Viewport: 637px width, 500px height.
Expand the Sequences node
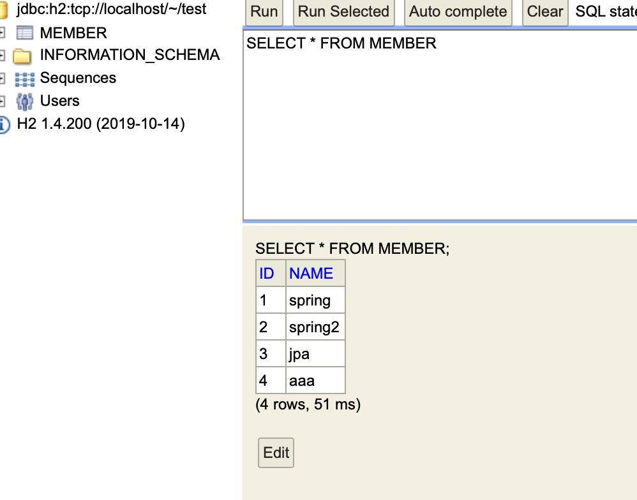click(x=2, y=78)
